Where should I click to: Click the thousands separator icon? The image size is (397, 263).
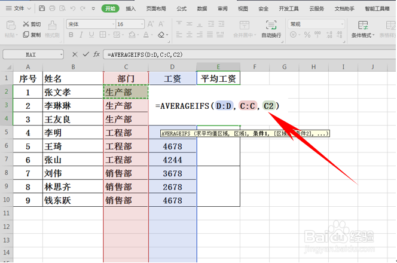click(317, 35)
